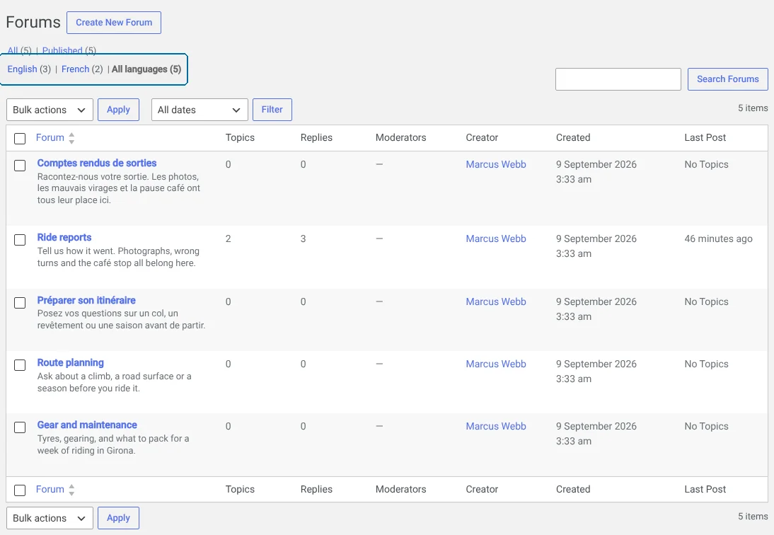Open Préparer son itinéraire forum

[86, 300]
